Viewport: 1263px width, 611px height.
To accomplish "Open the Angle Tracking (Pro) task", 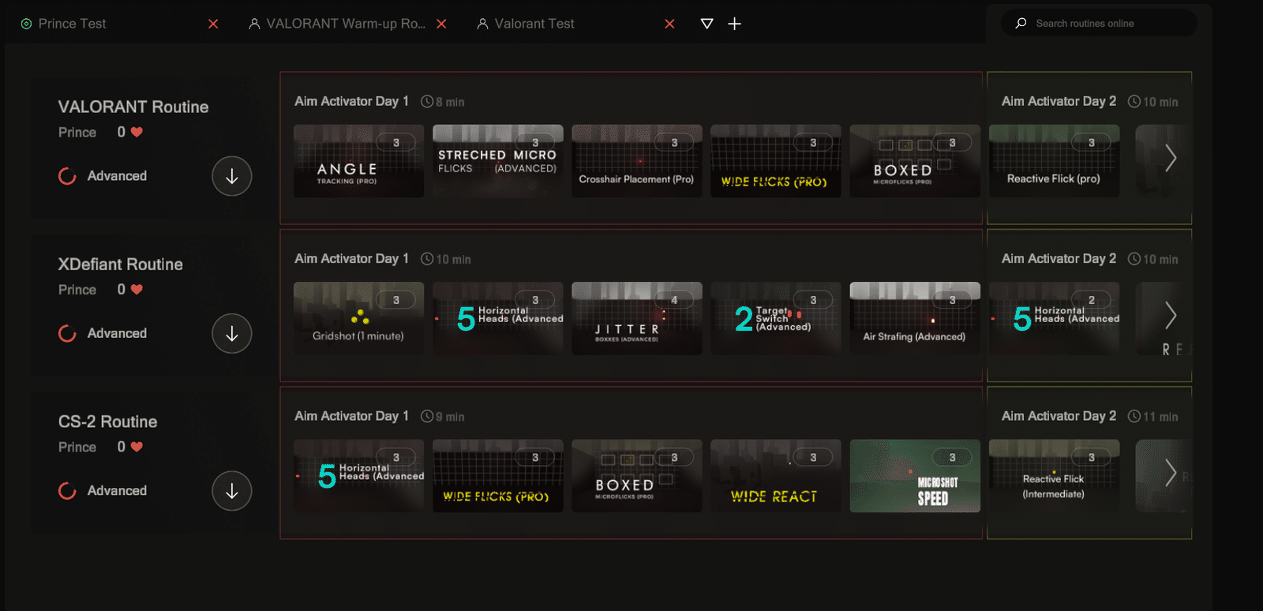I will (x=358, y=161).
